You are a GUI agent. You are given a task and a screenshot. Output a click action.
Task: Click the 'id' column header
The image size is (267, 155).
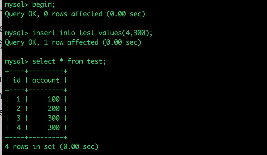17,80
